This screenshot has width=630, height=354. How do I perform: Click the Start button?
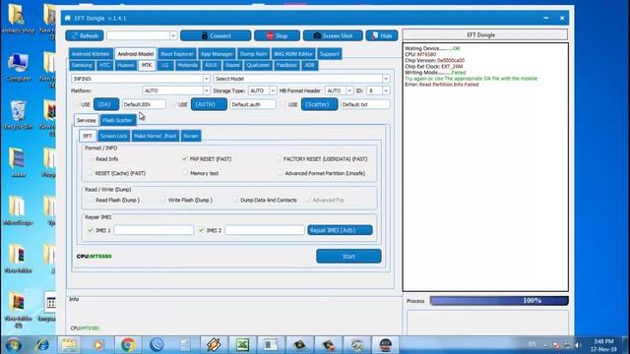[x=348, y=256]
